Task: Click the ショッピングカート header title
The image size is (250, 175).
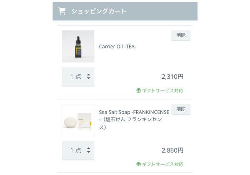Action: point(98,11)
